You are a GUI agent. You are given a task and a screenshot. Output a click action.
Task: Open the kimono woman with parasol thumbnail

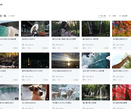tap(35, 29)
